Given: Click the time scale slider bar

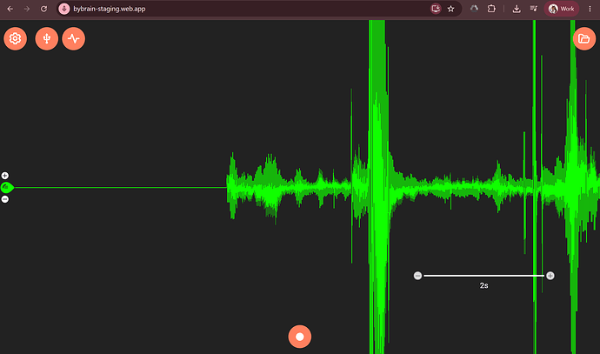Looking at the screenshot, I should pyautogui.click(x=484, y=276).
